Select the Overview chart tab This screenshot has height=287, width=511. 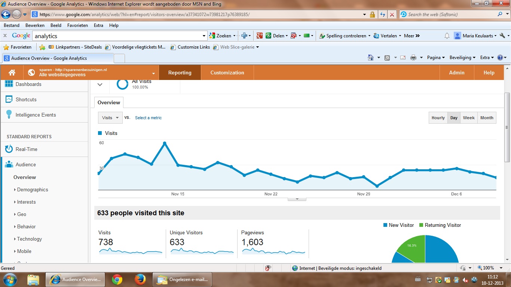point(109,102)
